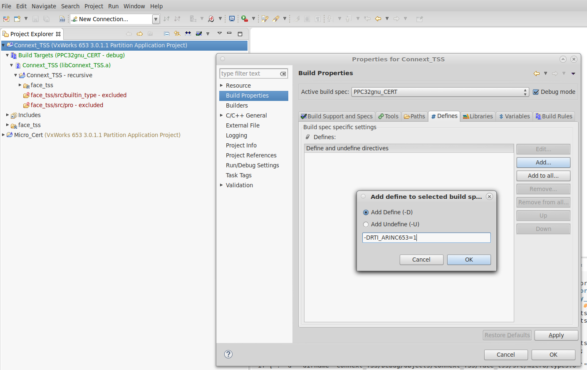Click the back arrow in the Build Properties header

click(537, 74)
